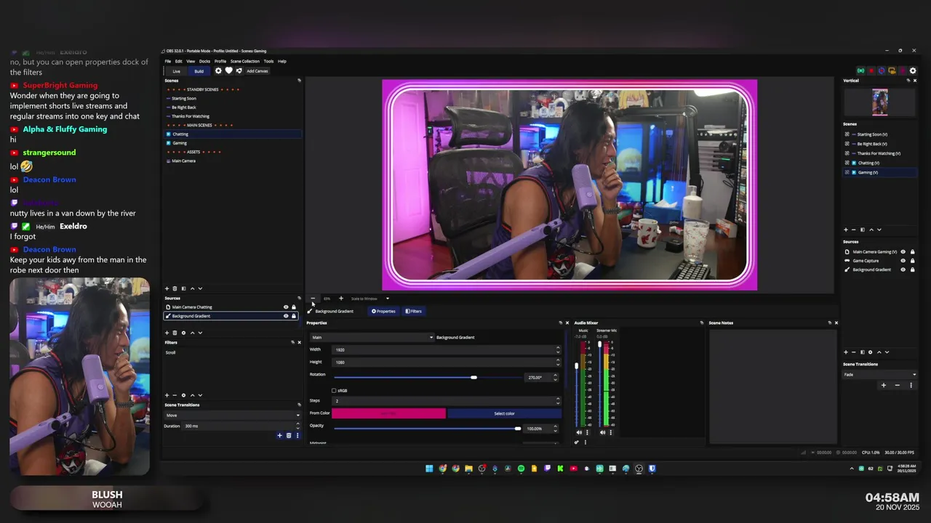Delete the Move scene transition
The height and width of the screenshot is (523, 931).
(288, 435)
